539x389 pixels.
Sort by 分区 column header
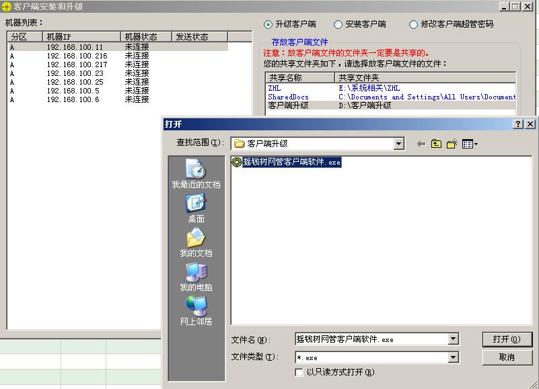point(25,37)
